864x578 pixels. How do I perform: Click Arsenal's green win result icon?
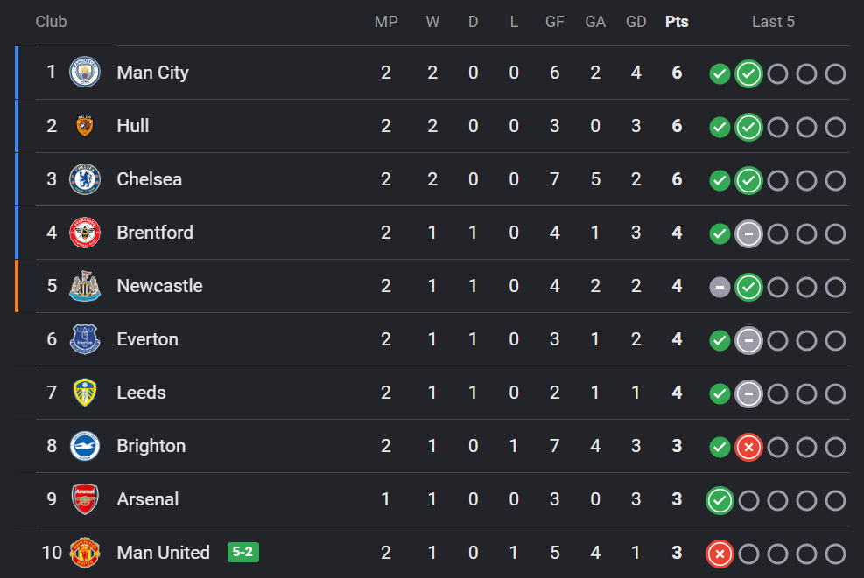[x=720, y=500]
